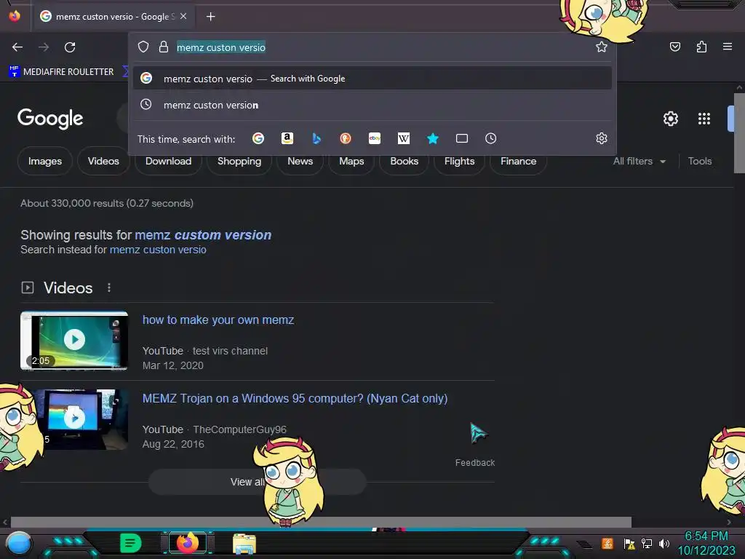Open 'how to make your own memz' video
The width and height of the screenshot is (745, 559).
point(218,320)
